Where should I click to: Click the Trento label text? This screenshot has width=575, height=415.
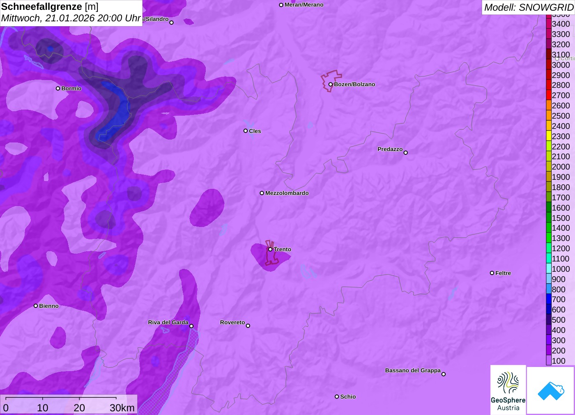(x=283, y=249)
